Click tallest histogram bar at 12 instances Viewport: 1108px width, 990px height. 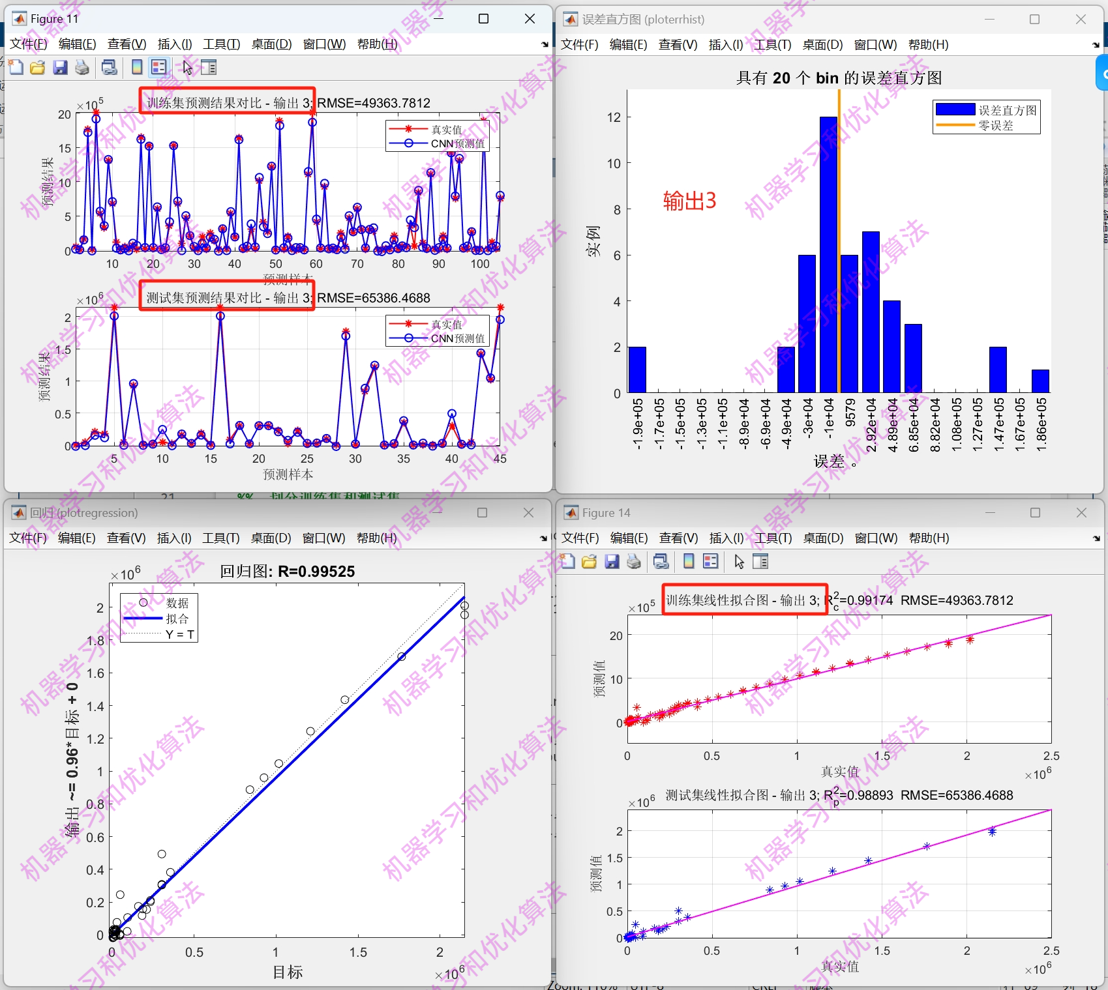point(828,254)
